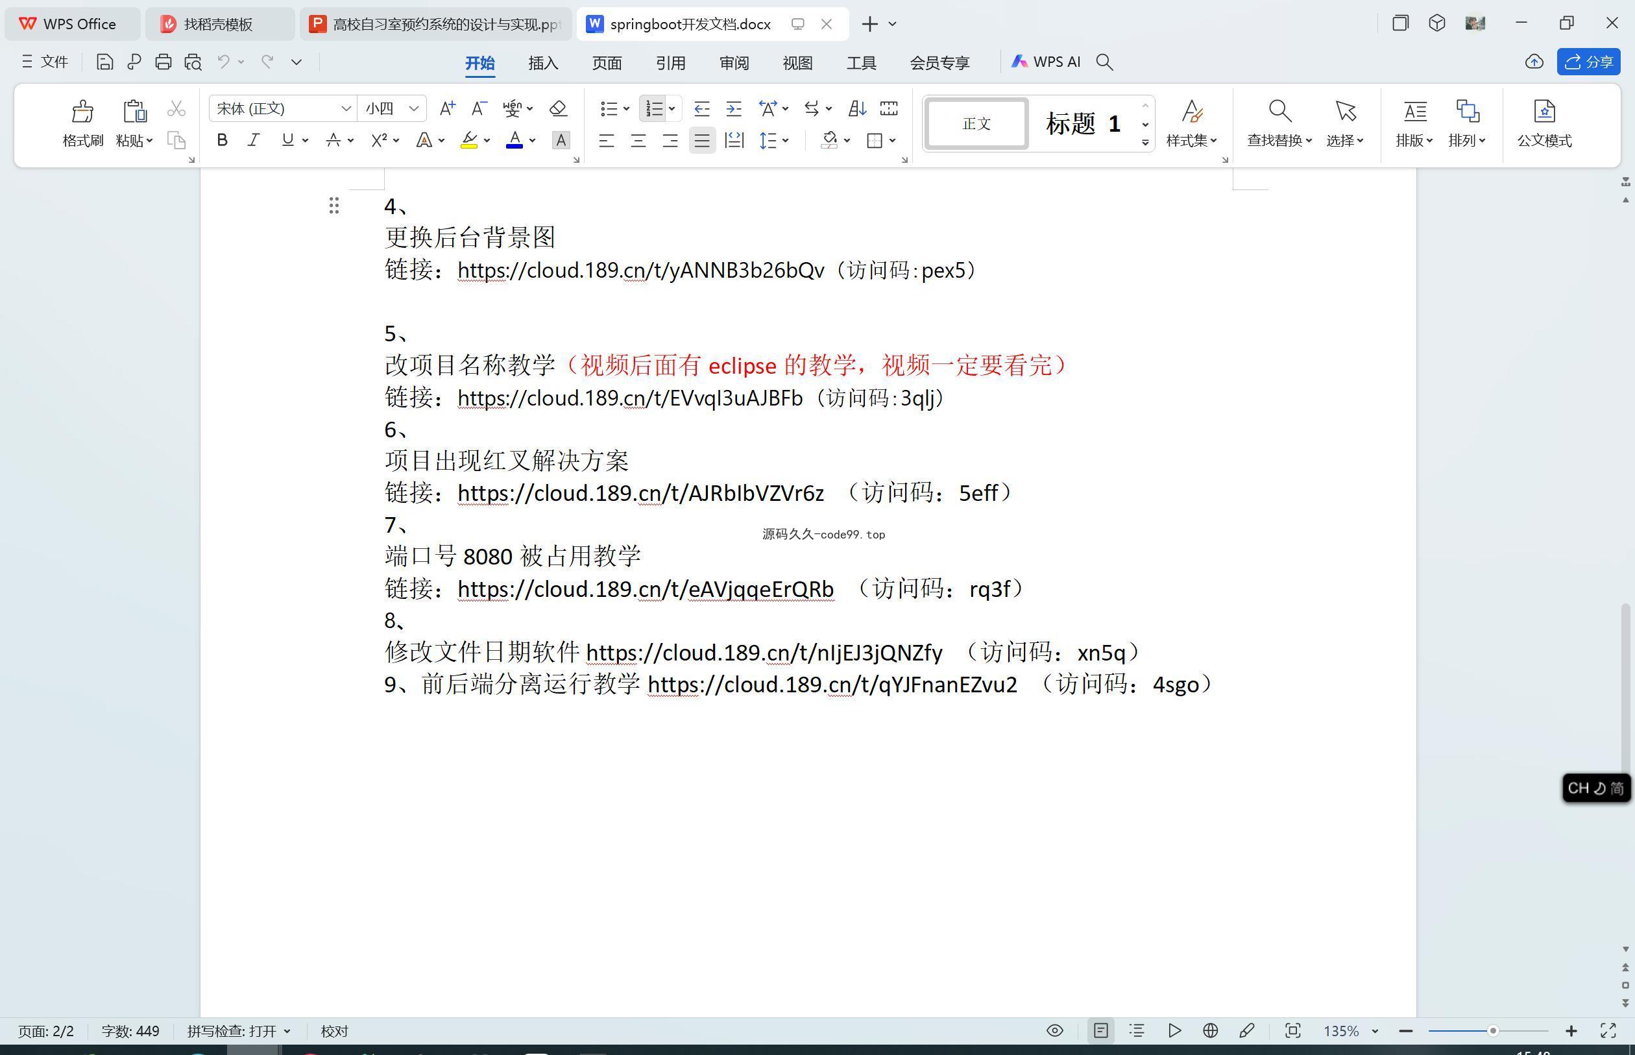
Task: Expand the Select (选择) dropdown
Action: [x=1361, y=140]
